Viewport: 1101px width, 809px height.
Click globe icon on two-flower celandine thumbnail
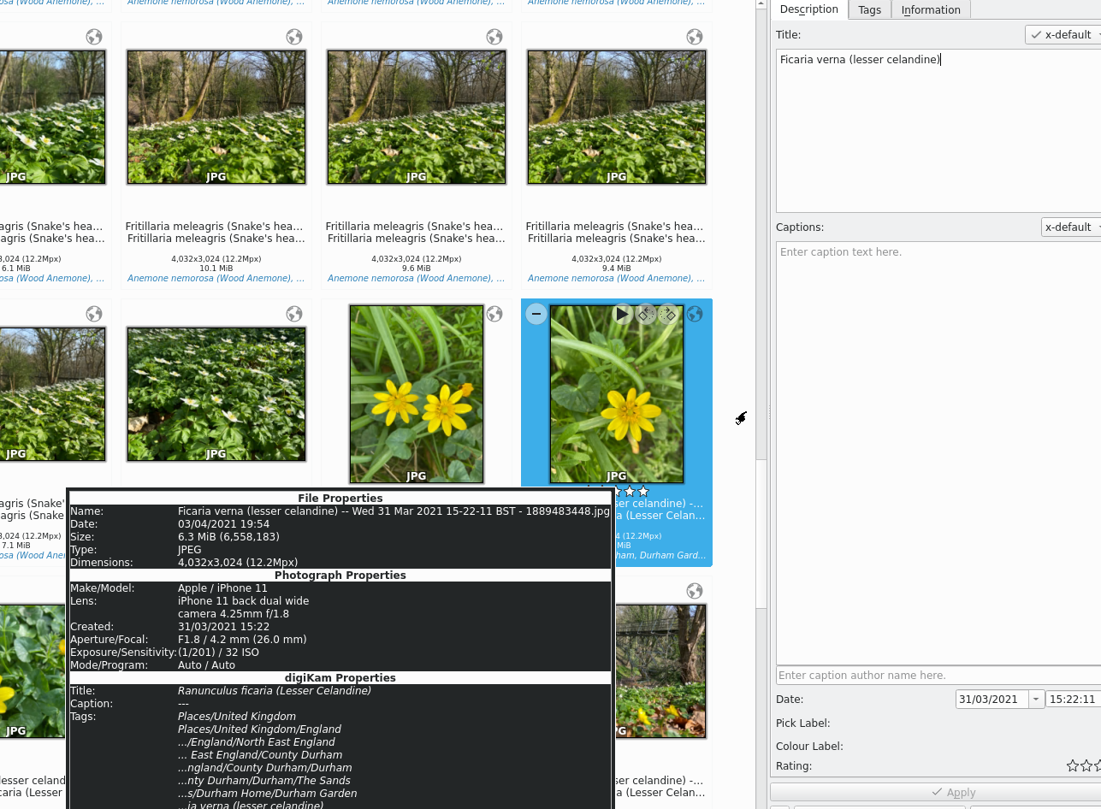pos(494,314)
